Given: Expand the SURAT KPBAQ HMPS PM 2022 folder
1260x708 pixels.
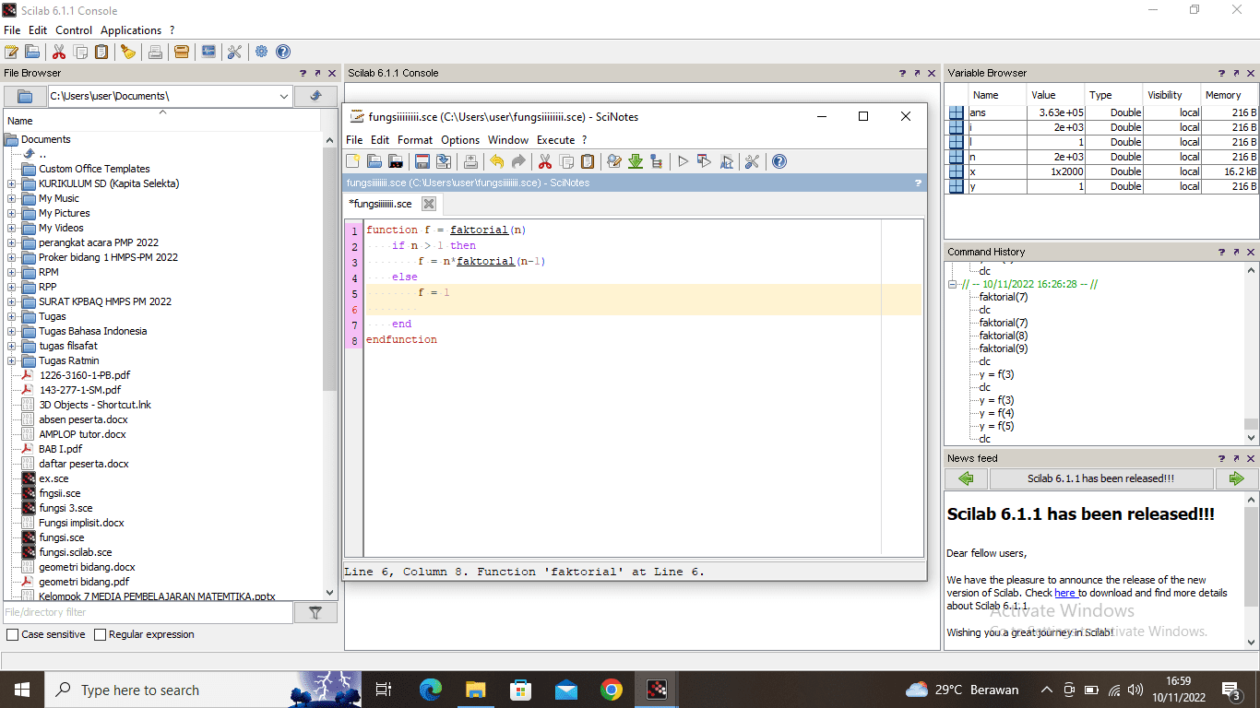Looking at the screenshot, I should pyautogui.click(x=12, y=301).
